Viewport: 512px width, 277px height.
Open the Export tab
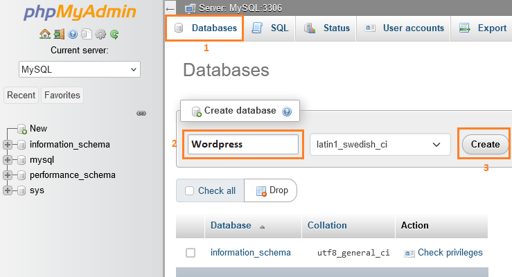(x=482, y=28)
